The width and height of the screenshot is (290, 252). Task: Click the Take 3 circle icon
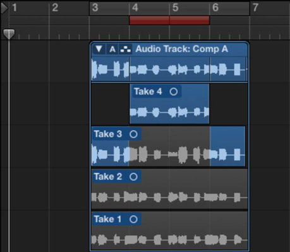(133, 134)
